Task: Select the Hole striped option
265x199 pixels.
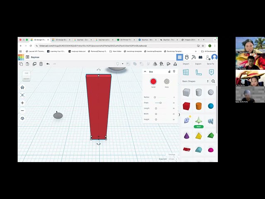Action: pos(166,82)
